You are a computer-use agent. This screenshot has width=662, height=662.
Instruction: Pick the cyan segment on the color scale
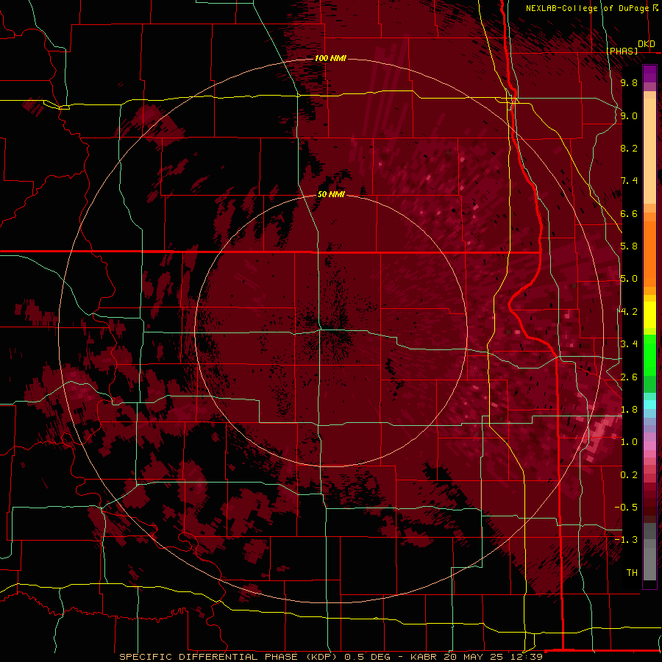(649, 405)
